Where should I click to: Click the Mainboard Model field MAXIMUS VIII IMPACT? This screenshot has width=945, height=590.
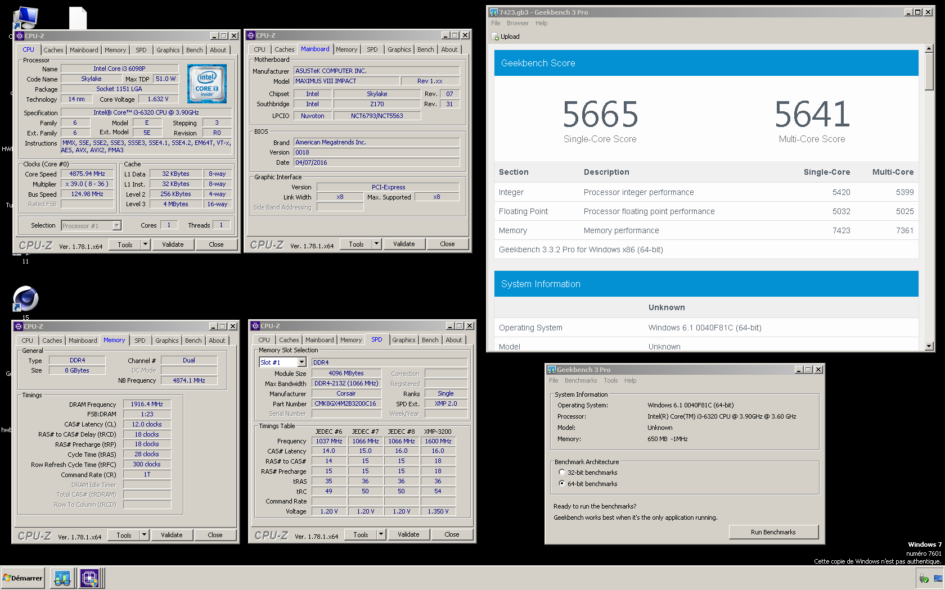pos(347,81)
